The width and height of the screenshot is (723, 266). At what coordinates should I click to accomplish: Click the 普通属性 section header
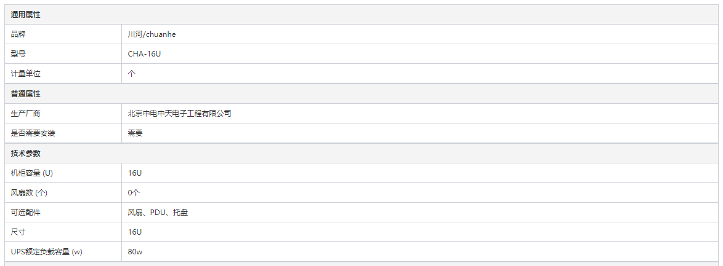tap(361, 94)
